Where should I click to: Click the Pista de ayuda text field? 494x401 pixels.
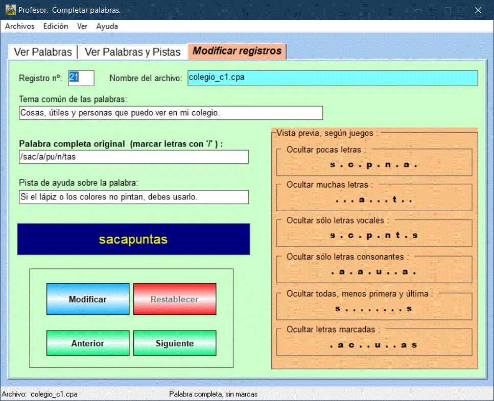(x=133, y=197)
